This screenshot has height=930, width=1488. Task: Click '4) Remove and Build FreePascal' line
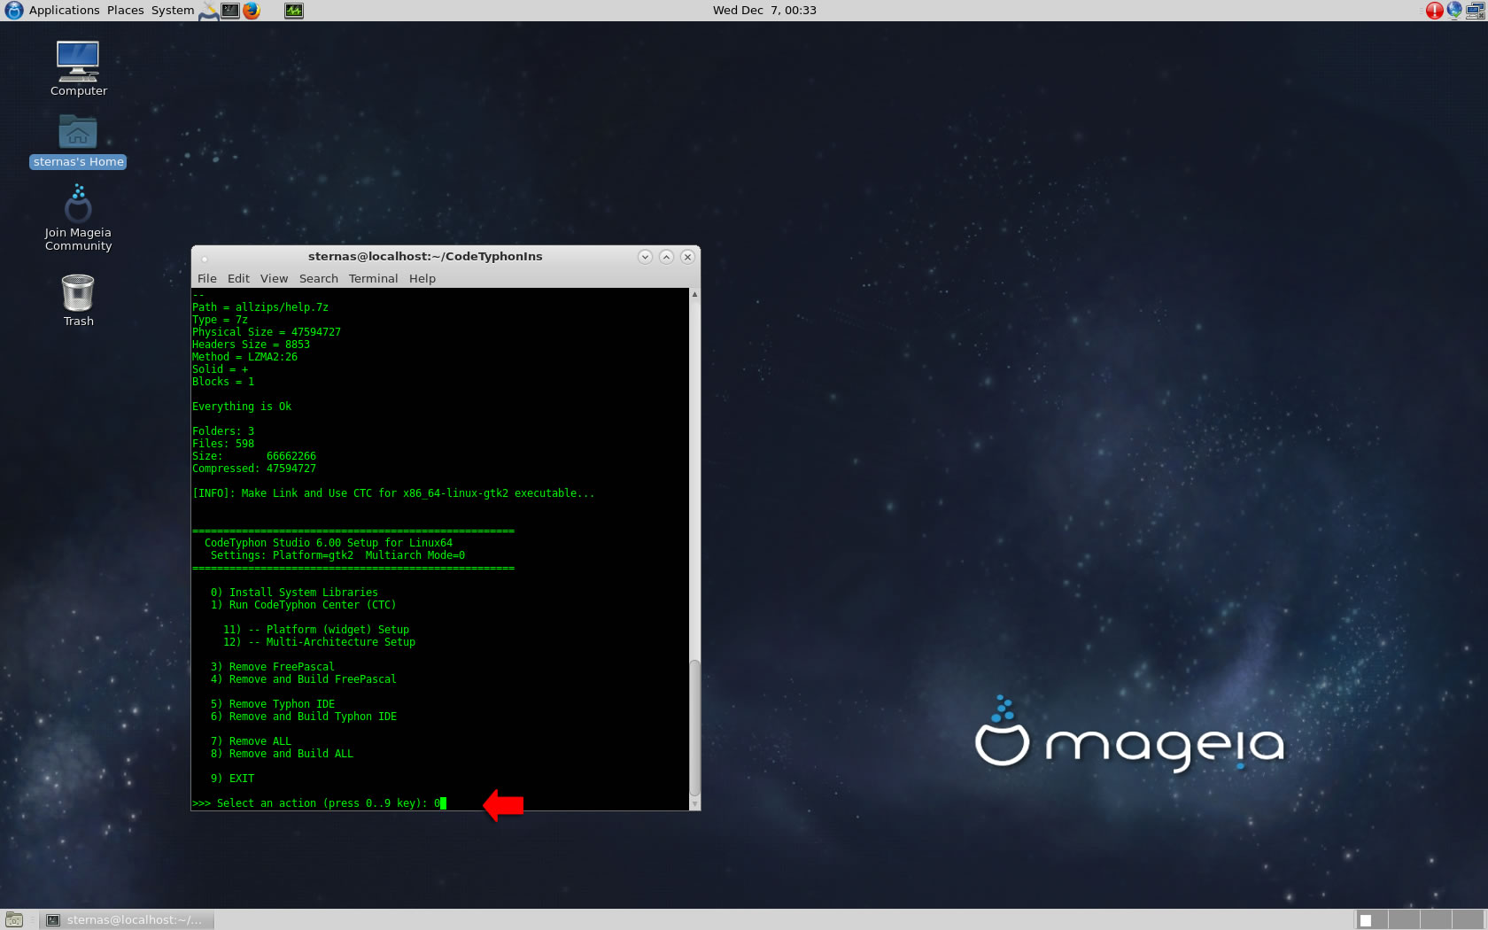tap(304, 679)
